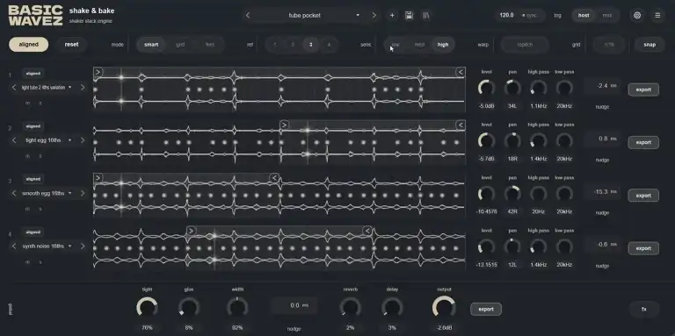This screenshot has width=675, height=336.
Task: Export track 2
Action: click(643, 142)
